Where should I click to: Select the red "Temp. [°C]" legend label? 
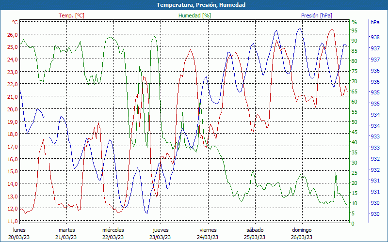tap(71, 15)
